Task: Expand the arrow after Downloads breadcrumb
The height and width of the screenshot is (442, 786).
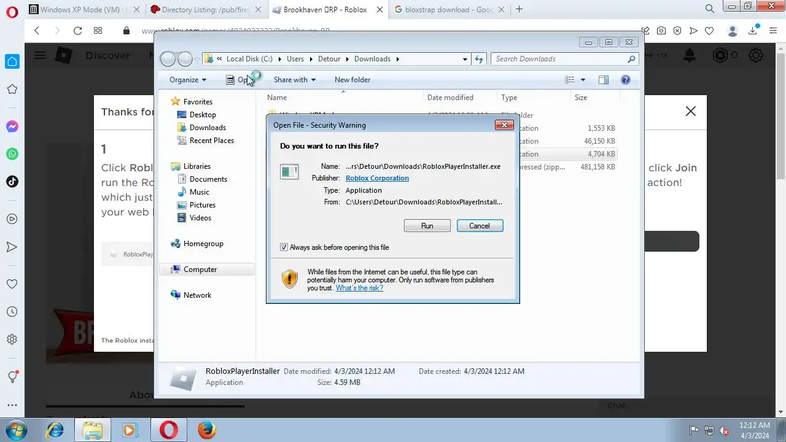Action: click(x=397, y=59)
